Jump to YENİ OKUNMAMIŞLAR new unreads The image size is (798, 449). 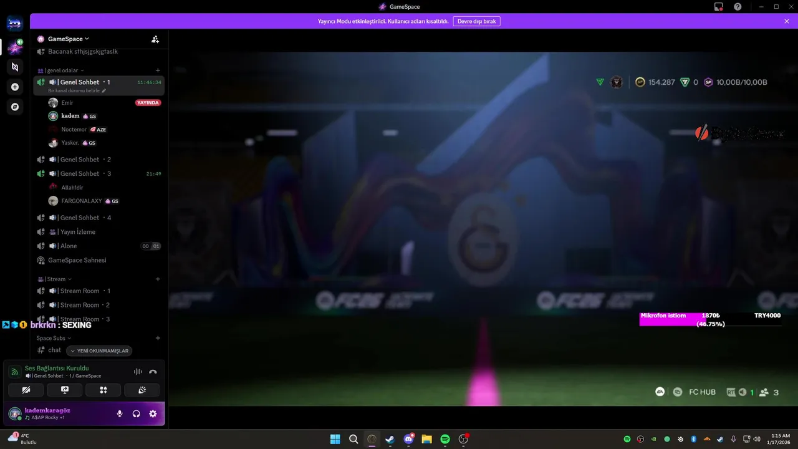pyautogui.click(x=99, y=351)
